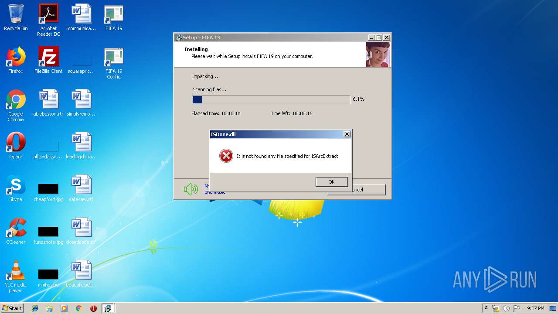Select the Firefox desktop icon
558x314 pixels.
[16, 60]
